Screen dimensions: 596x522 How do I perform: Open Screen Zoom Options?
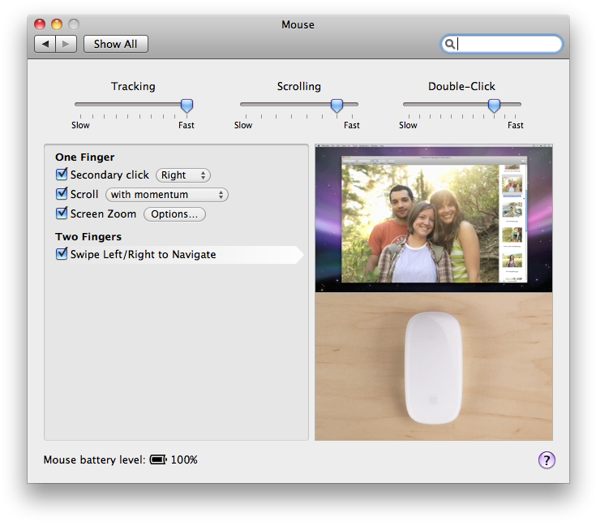click(174, 214)
